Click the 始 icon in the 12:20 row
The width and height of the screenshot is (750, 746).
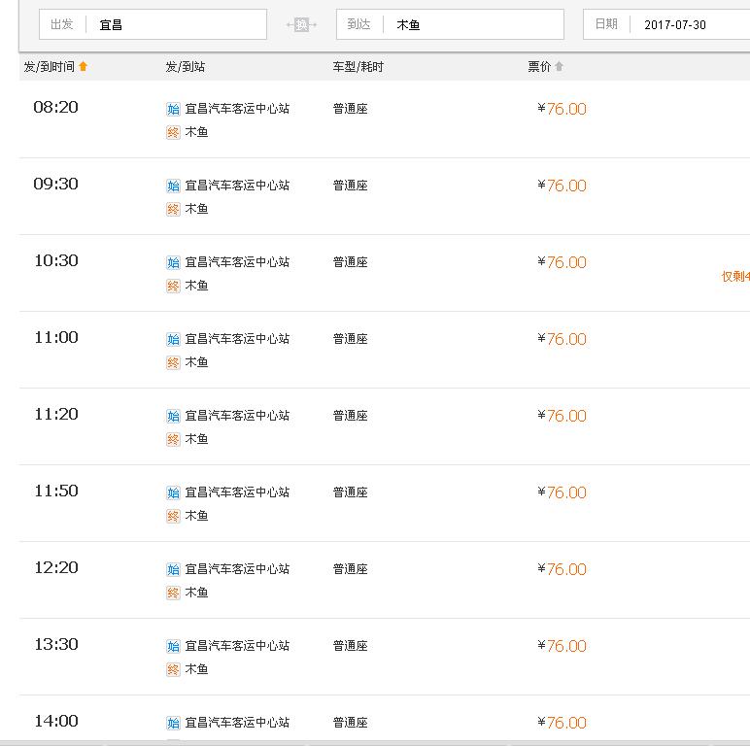pos(173,569)
